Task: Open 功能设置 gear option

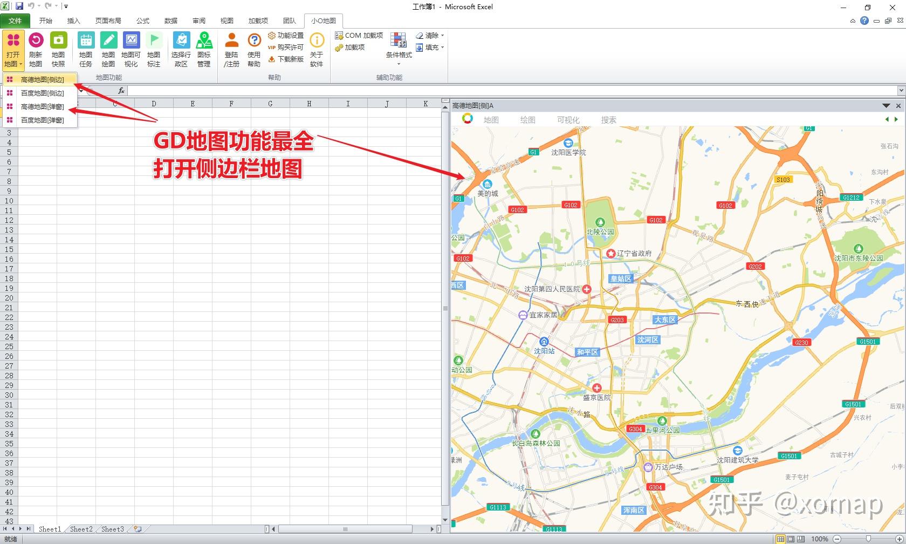Action: click(286, 36)
